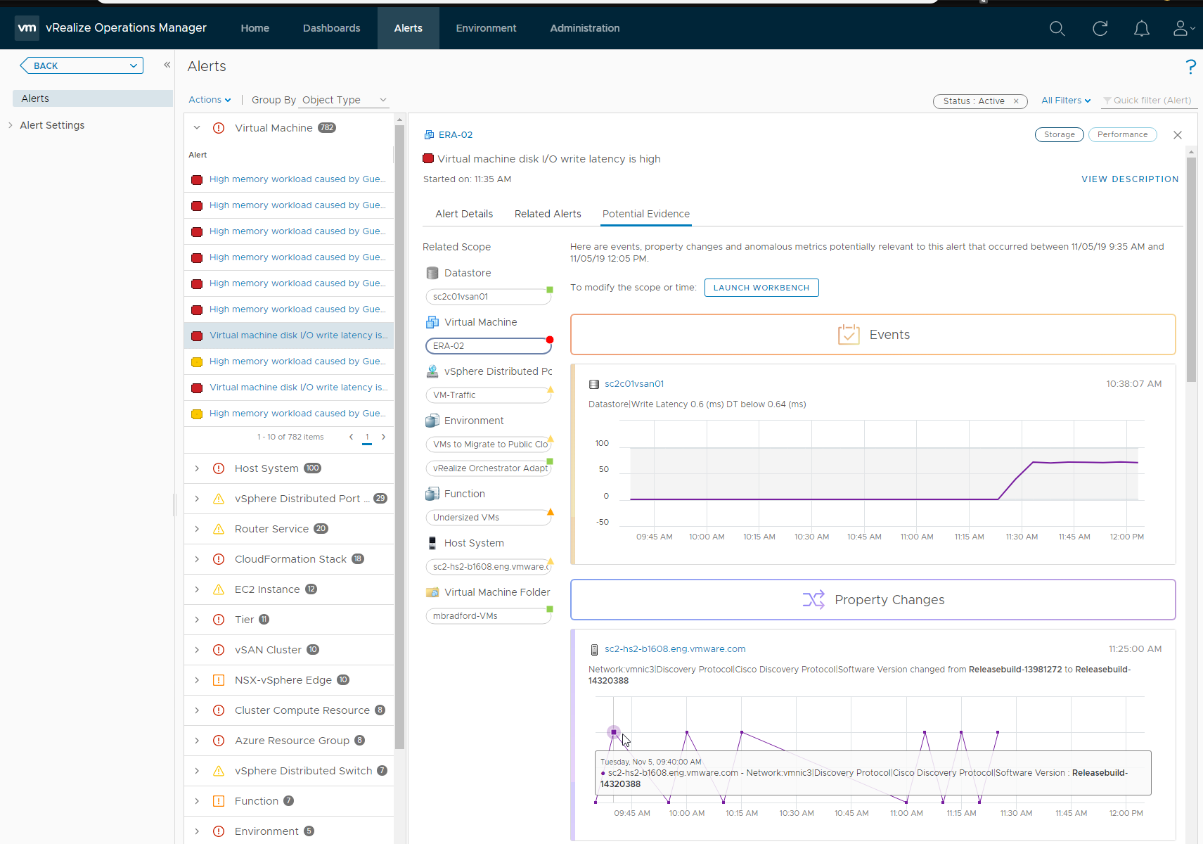Click the Datastore scope icon

point(432,273)
